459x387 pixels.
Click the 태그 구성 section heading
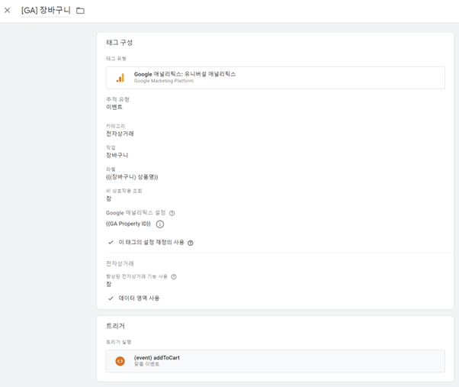120,43
